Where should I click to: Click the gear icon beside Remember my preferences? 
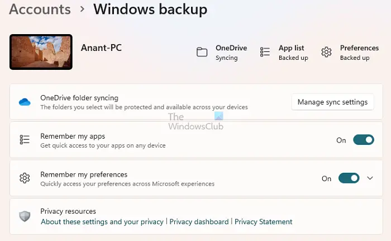[25, 178]
